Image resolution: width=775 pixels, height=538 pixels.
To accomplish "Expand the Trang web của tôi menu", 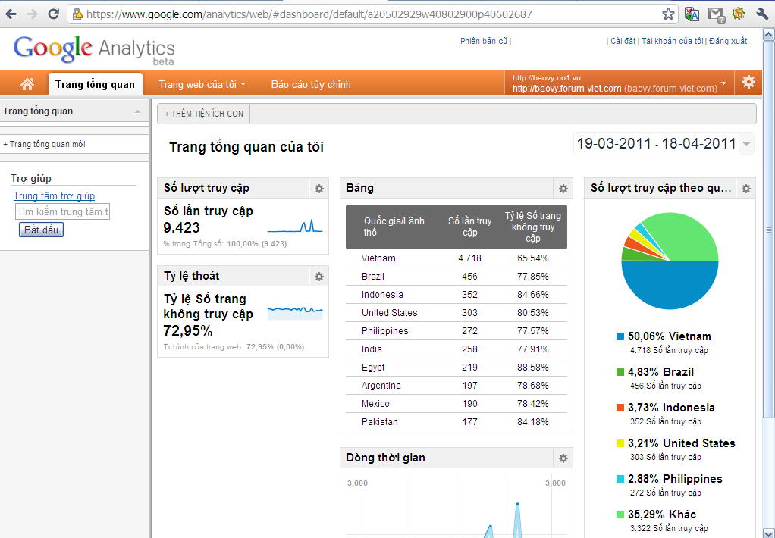I will (202, 84).
